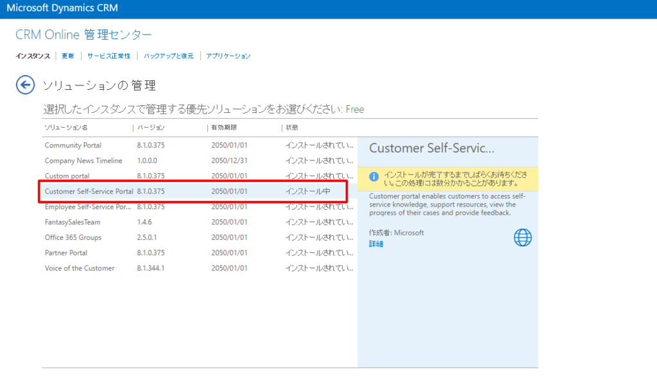657x390 pixels.
Task: Click the Customer portal description paragraph
Action: pos(447,205)
